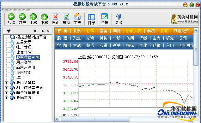Click the 个股 link in 股票 row
This screenshot has height=123, width=201.
tap(117, 38)
